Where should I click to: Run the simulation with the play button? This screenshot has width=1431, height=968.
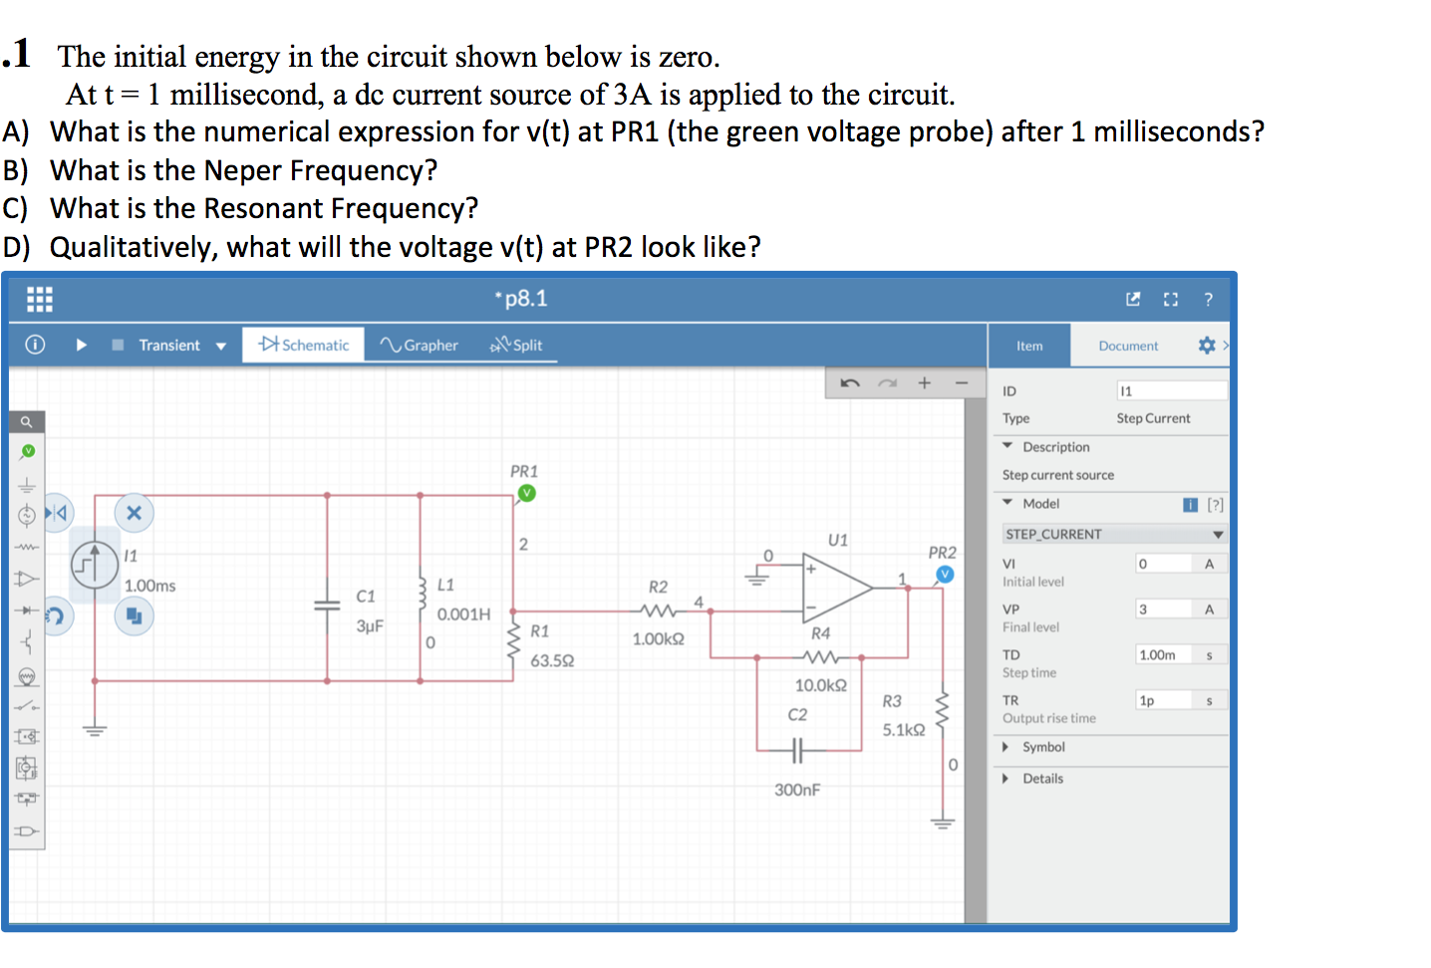81,345
